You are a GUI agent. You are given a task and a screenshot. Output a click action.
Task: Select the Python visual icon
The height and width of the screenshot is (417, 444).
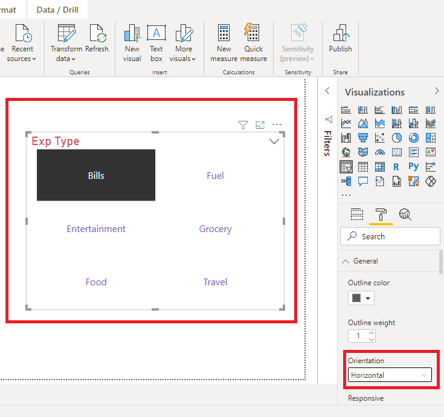[414, 166]
